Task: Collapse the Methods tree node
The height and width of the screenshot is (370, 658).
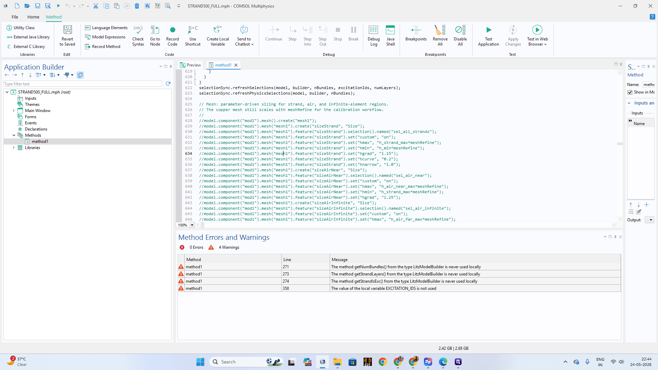Action: point(14,135)
